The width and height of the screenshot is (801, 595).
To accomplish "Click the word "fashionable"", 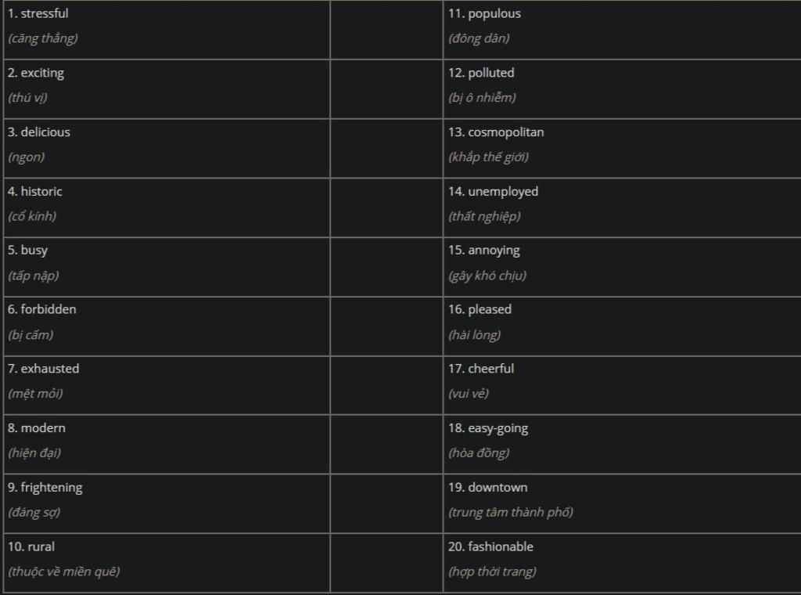I will 501,546.
